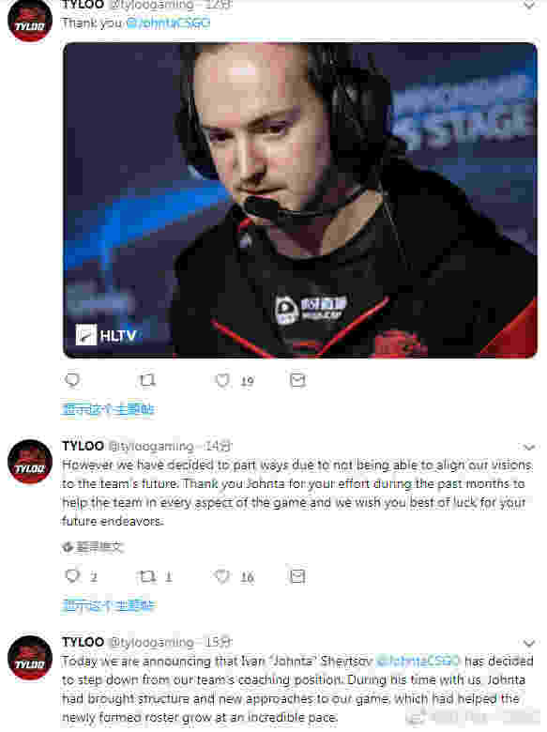Click the reply icon under the photo tweet

pos(72,380)
